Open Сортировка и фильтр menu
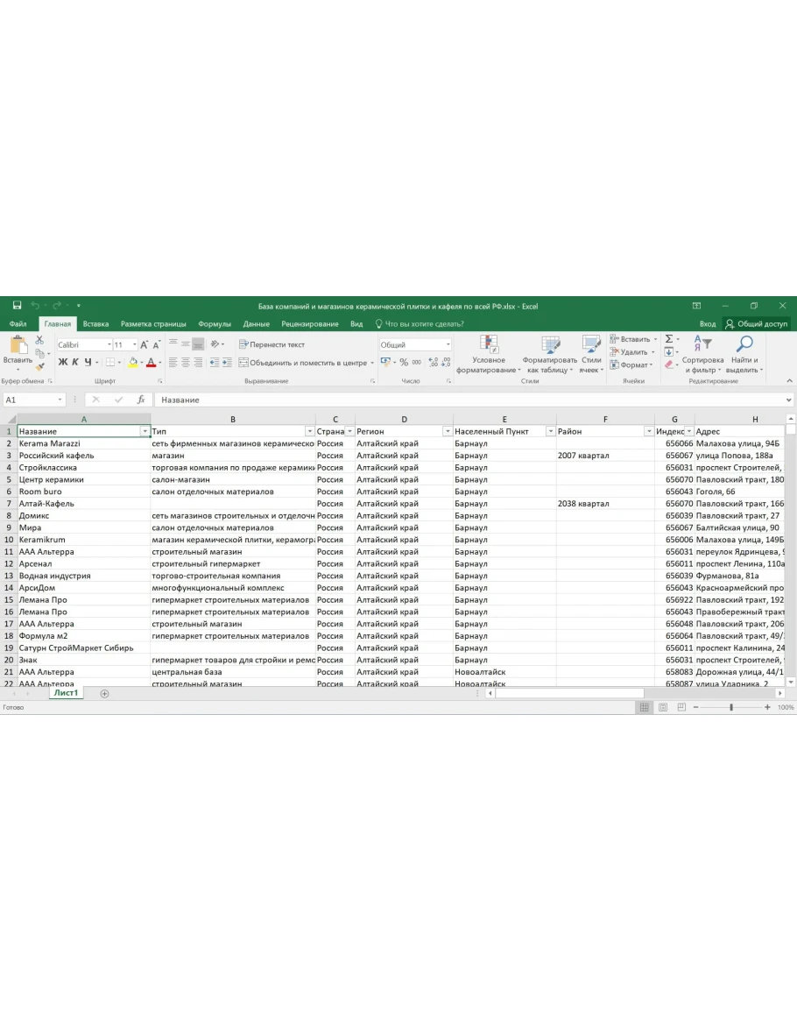This screenshot has height=1012, width=797. tap(702, 354)
